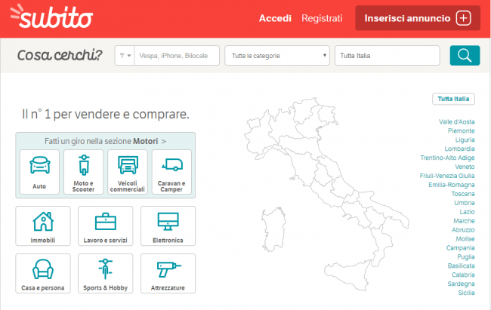Select the Lombardia region
491x310 pixels.
pos(459,149)
